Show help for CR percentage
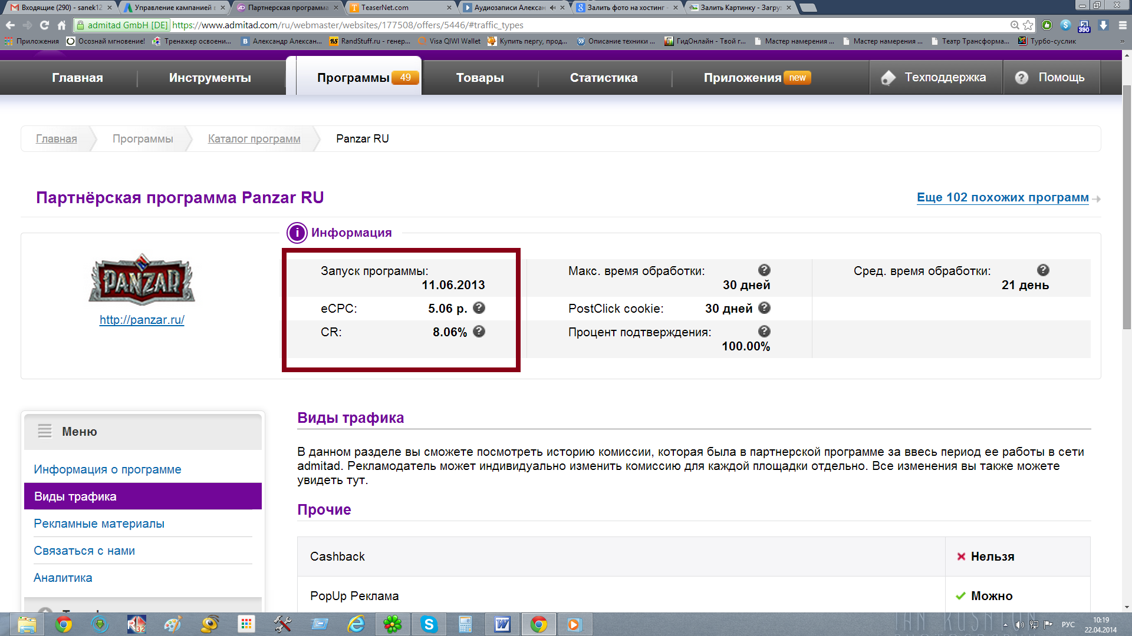 (x=479, y=332)
